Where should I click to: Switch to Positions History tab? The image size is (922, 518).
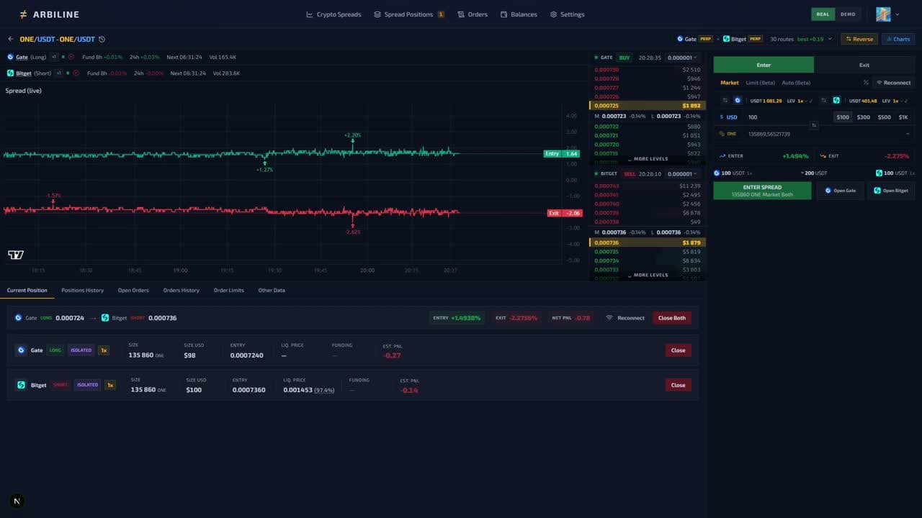coord(83,290)
